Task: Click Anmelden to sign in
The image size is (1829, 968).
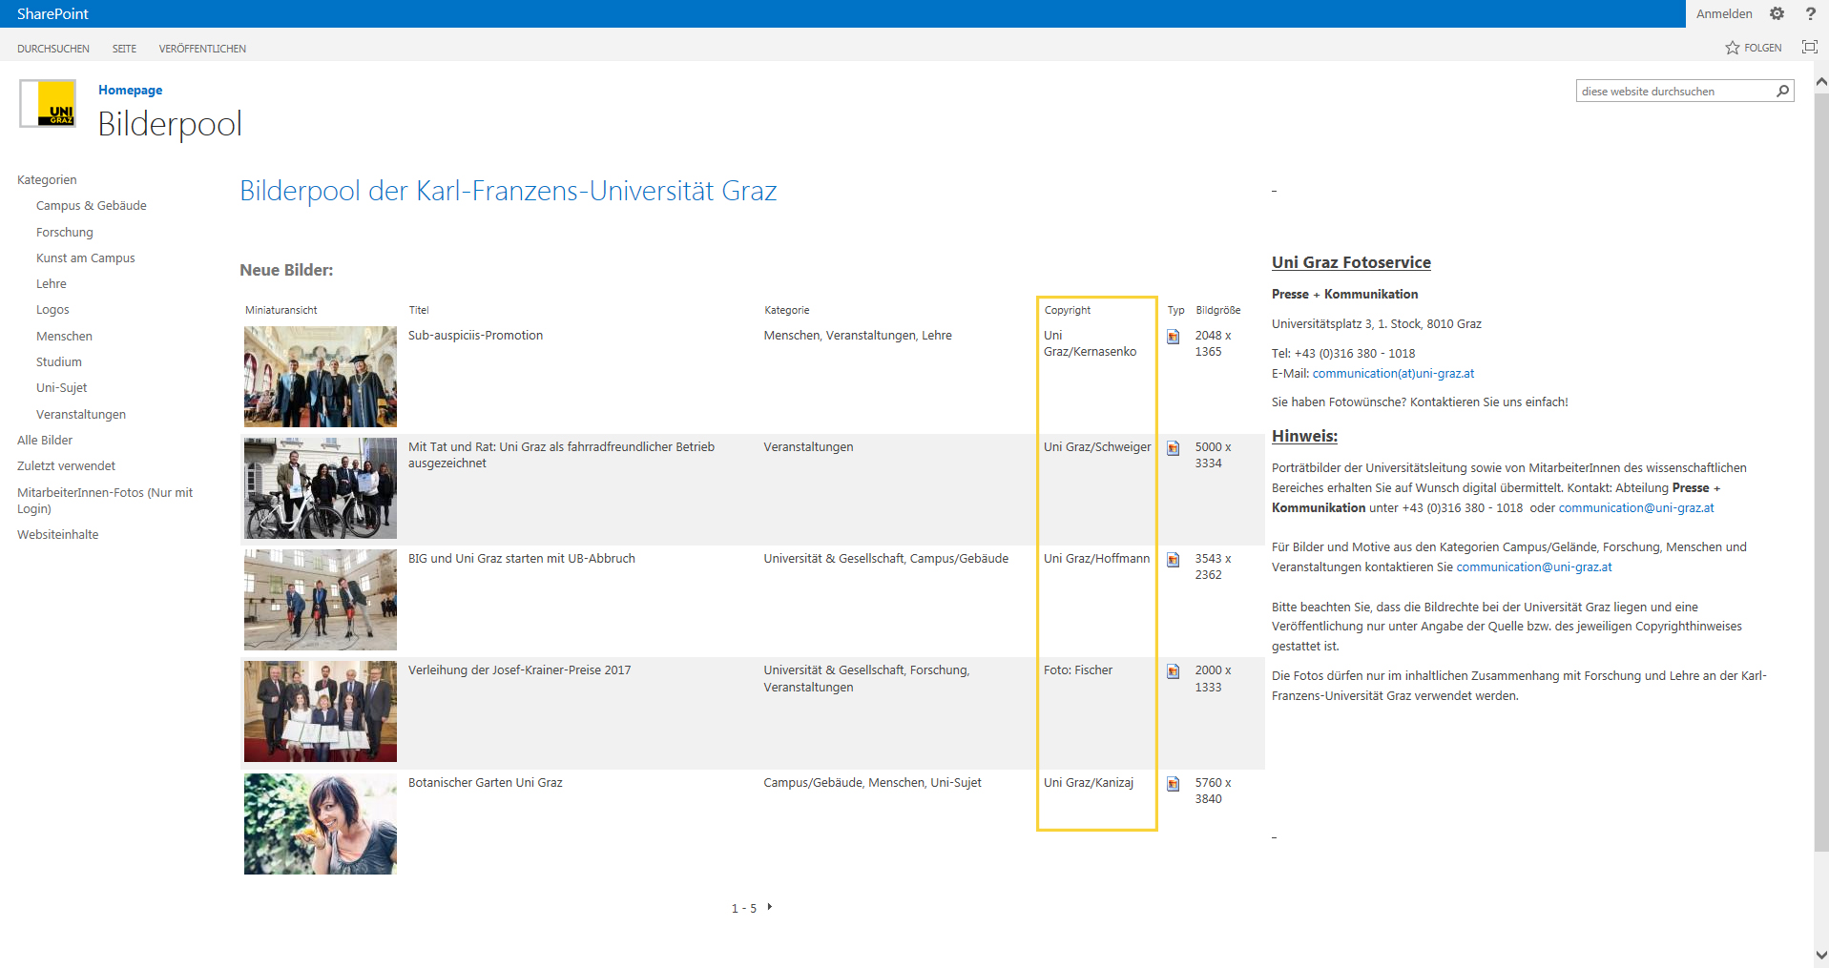Action: point(1724,13)
